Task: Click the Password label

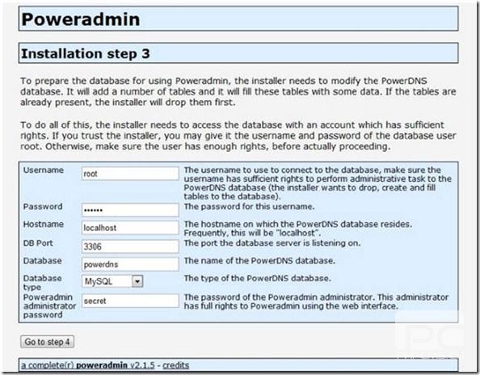Action: tap(43, 207)
